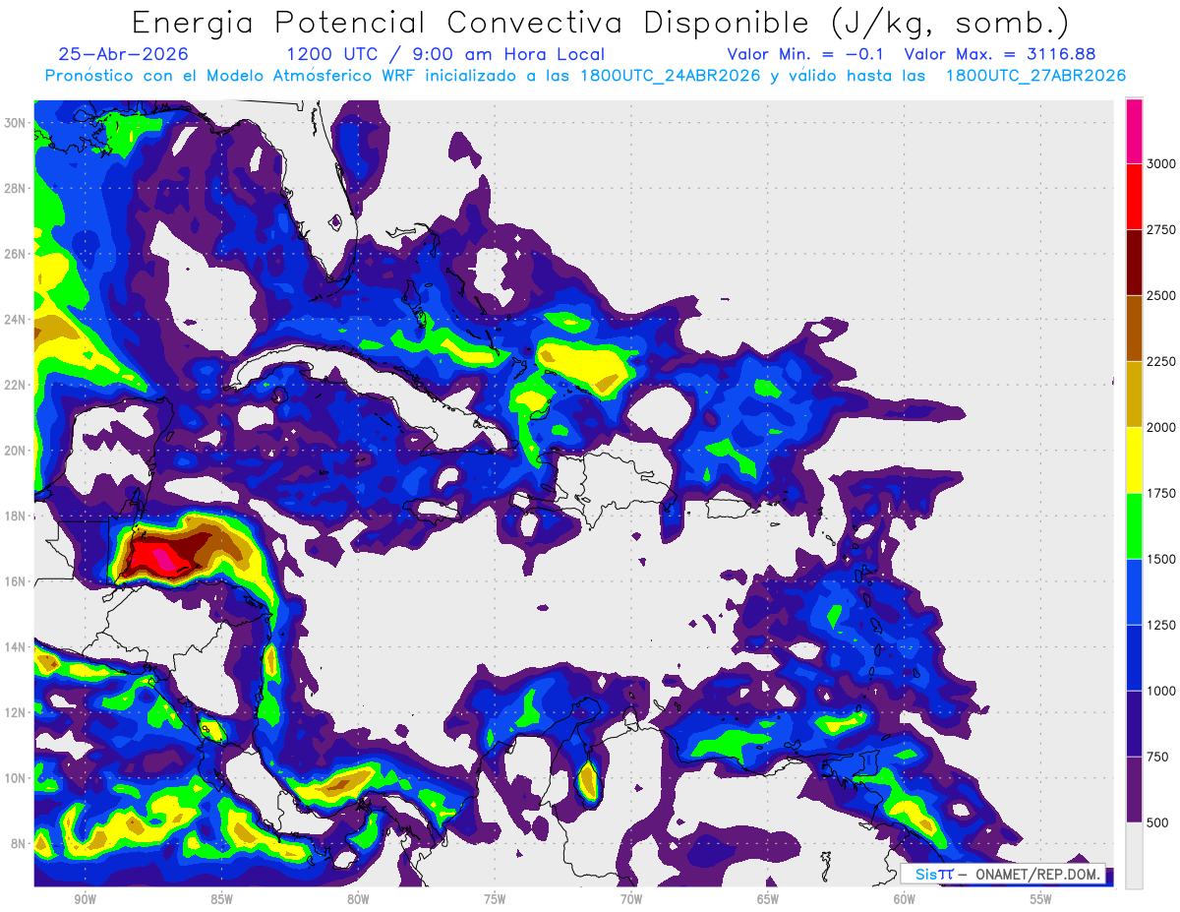Click the Valor Max. = 3116.88 text

click(x=999, y=55)
